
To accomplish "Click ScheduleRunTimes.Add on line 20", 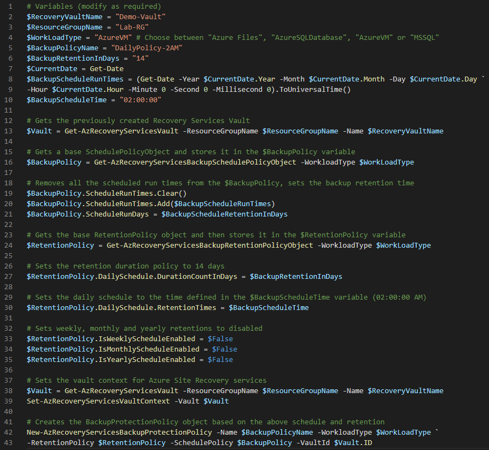I will (128, 204).
